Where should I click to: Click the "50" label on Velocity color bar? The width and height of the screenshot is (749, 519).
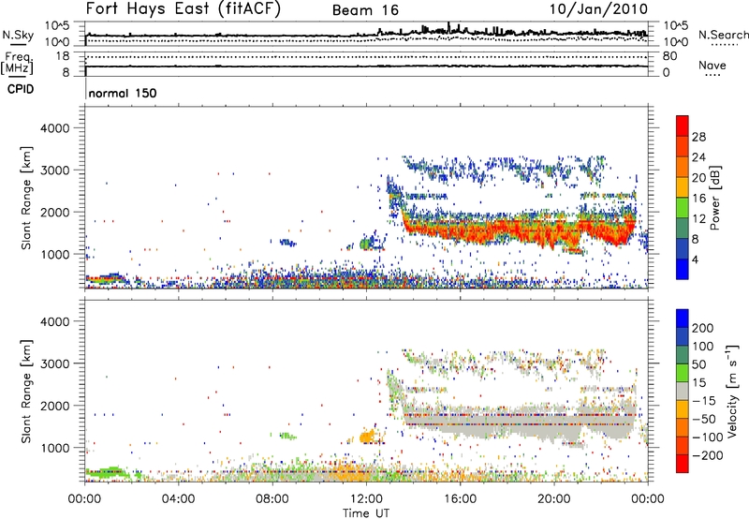698,364
